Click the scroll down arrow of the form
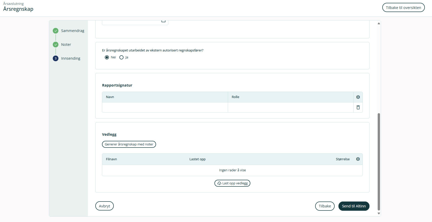The height and width of the screenshot is (222, 432). (x=379, y=213)
